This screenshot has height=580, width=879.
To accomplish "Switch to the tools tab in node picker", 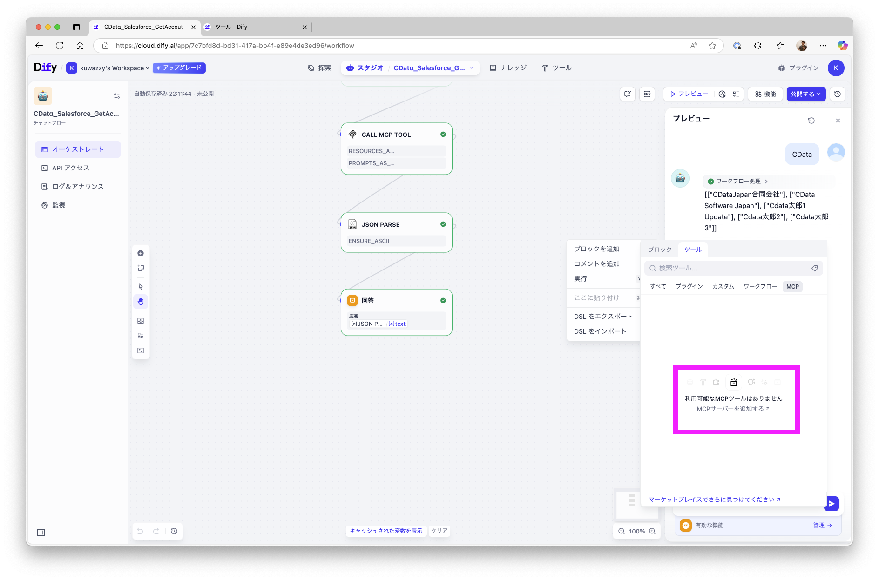I will 693,250.
